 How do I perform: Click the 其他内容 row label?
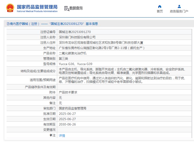(x=49, y=98)
